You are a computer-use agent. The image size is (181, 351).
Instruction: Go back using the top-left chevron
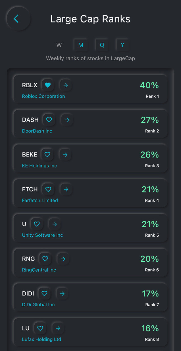(x=16, y=19)
